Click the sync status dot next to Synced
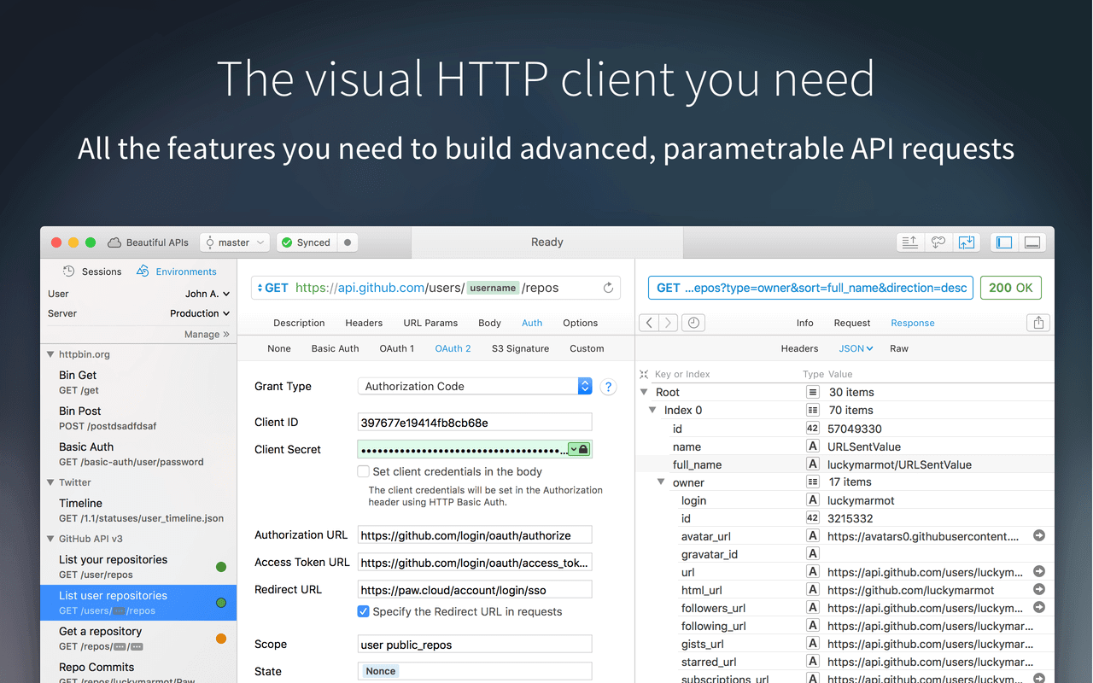The width and height of the screenshot is (1093, 683). (x=348, y=242)
